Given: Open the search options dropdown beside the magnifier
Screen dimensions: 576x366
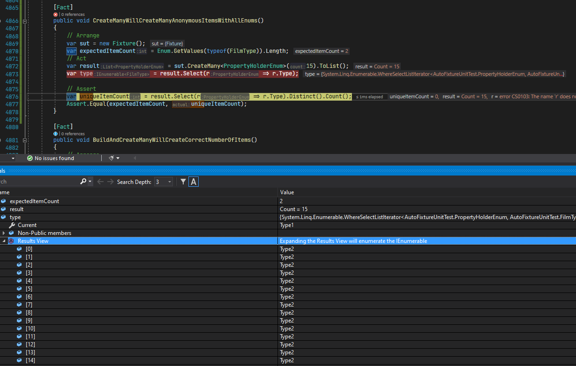Looking at the screenshot, I should [x=90, y=181].
